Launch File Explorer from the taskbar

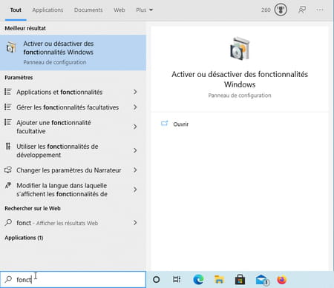coord(219,280)
